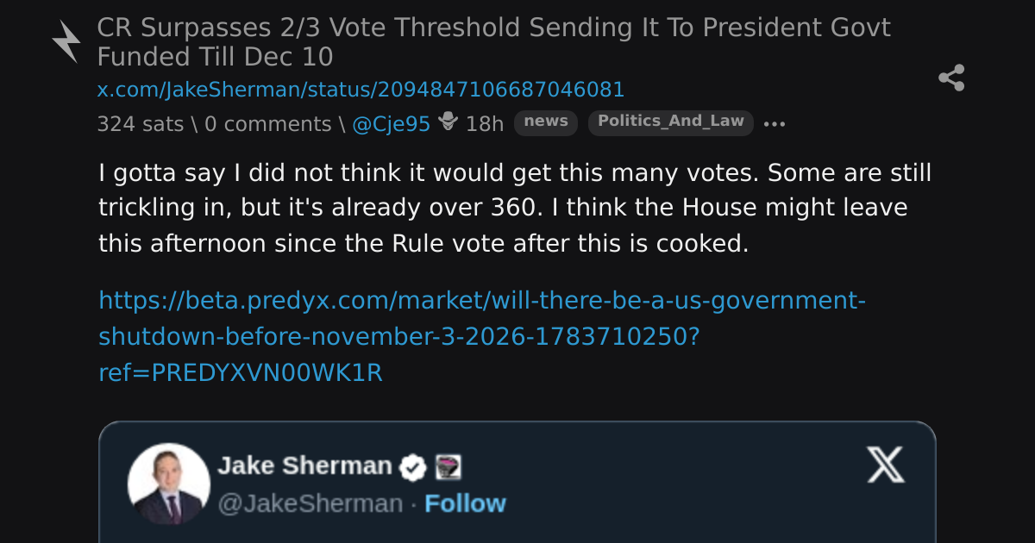
Task: Open the beta.predyx.com market link
Action: click(x=482, y=337)
